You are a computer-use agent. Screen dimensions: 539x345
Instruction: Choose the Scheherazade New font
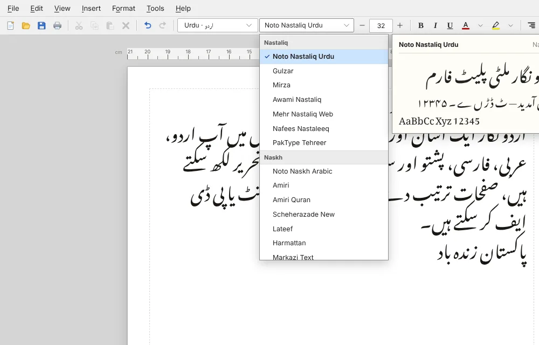click(324, 215)
